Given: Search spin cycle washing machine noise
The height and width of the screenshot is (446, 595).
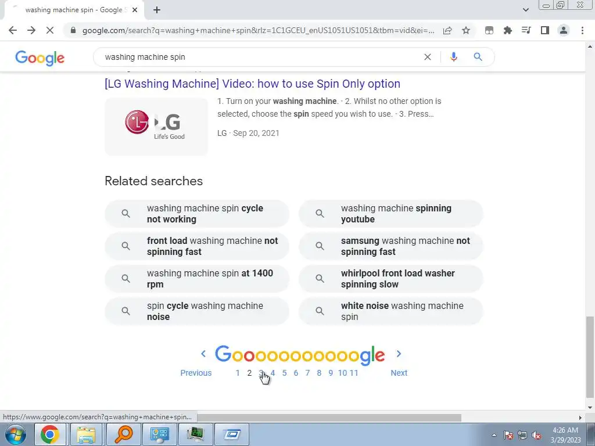Looking at the screenshot, I should tap(197, 311).
